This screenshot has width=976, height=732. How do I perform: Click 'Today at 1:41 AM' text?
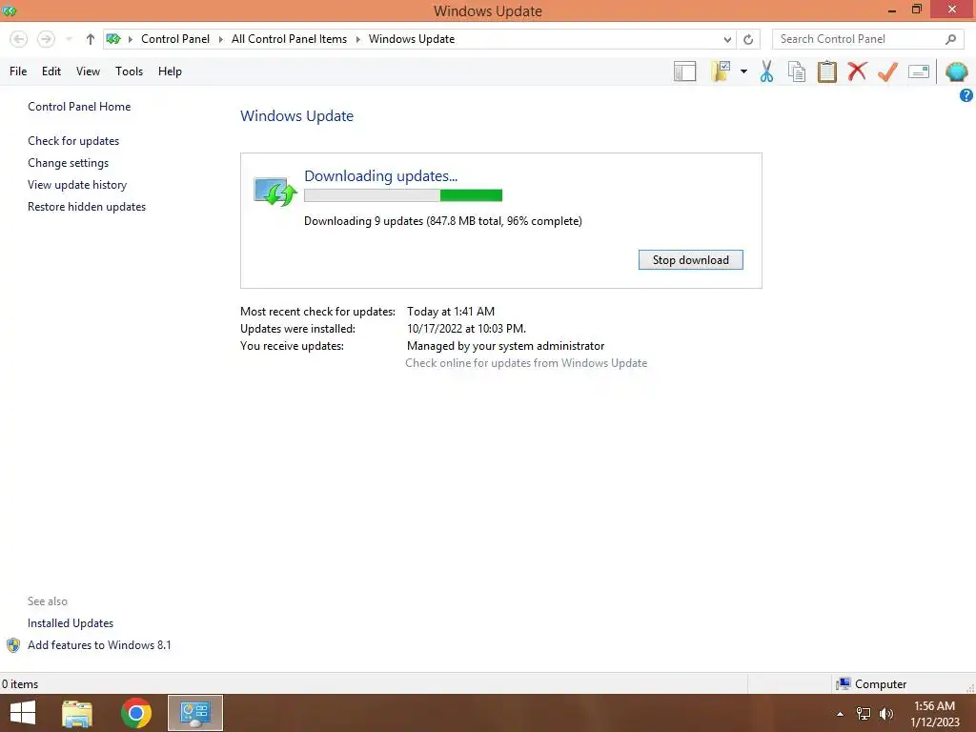pyautogui.click(x=451, y=312)
